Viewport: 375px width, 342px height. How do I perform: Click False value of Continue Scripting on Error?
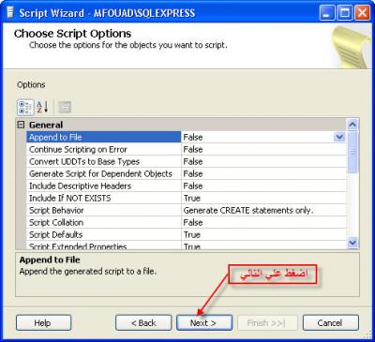(263, 149)
